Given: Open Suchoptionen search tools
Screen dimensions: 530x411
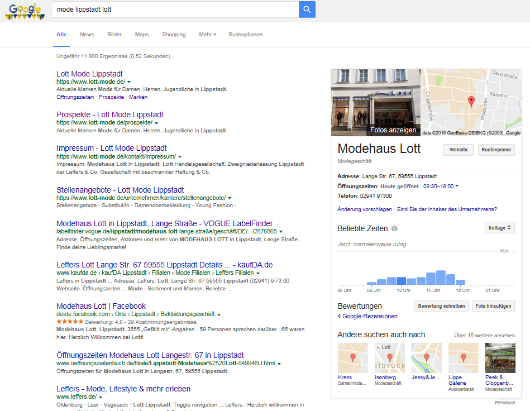Looking at the screenshot, I should click(x=245, y=35).
